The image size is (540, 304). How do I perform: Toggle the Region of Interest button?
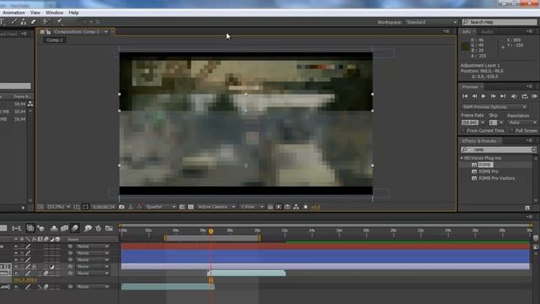pos(182,207)
